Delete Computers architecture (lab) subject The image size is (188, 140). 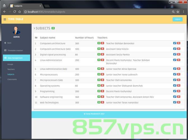(x=178, y=49)
